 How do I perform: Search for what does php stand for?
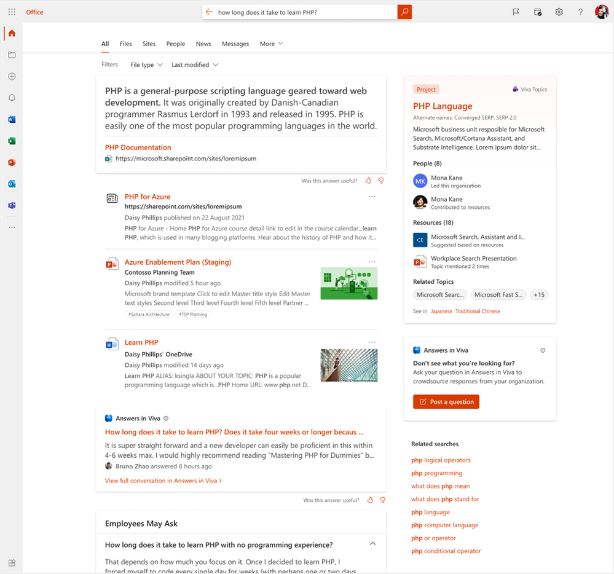445,499
